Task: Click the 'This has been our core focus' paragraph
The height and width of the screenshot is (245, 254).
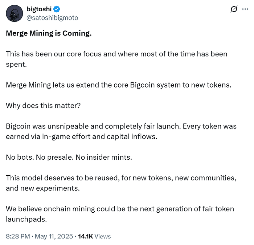Action: click(116, 59)
